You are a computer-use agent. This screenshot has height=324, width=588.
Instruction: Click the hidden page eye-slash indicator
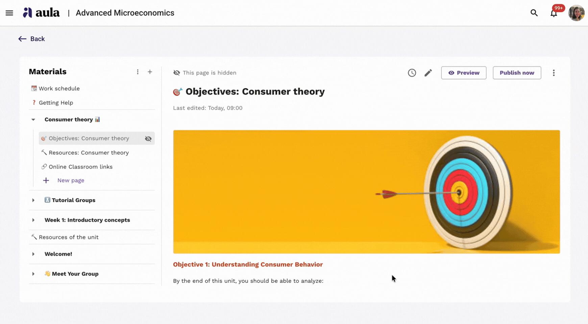coord(176,73)
